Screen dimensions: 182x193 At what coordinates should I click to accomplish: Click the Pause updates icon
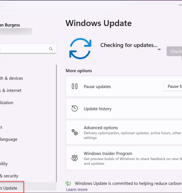(x=75, y=86)
